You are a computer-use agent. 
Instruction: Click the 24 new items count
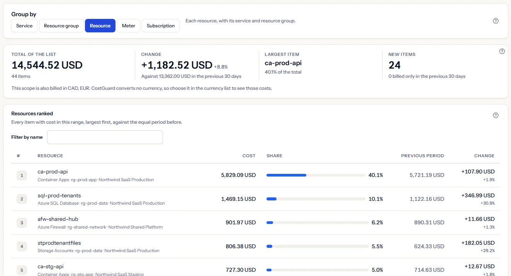394,65
